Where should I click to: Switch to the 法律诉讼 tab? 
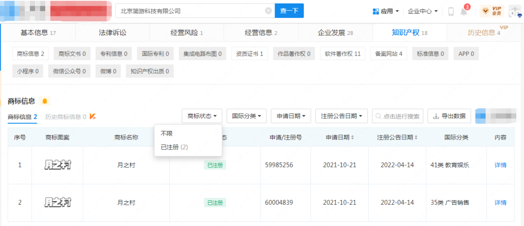(x=112, y=32)
